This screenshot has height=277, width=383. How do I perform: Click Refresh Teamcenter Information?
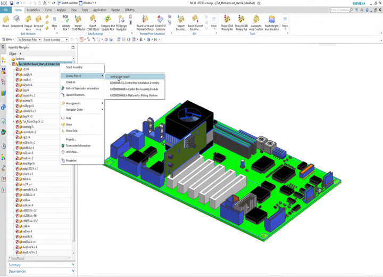coord(82,88)
